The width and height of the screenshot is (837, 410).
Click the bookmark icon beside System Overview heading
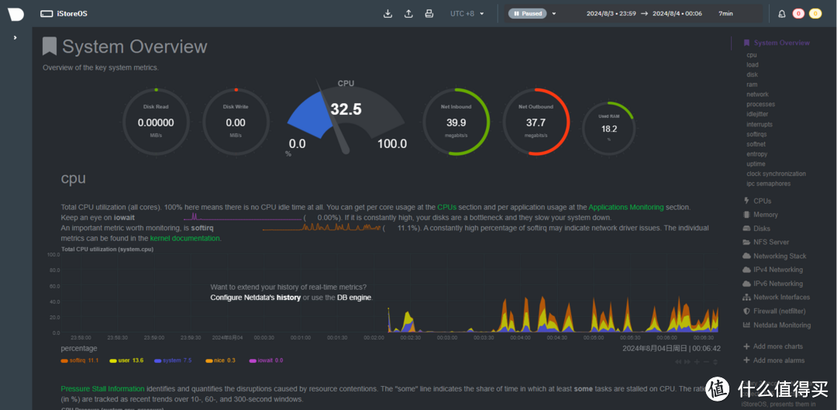[x=50, y=47]
